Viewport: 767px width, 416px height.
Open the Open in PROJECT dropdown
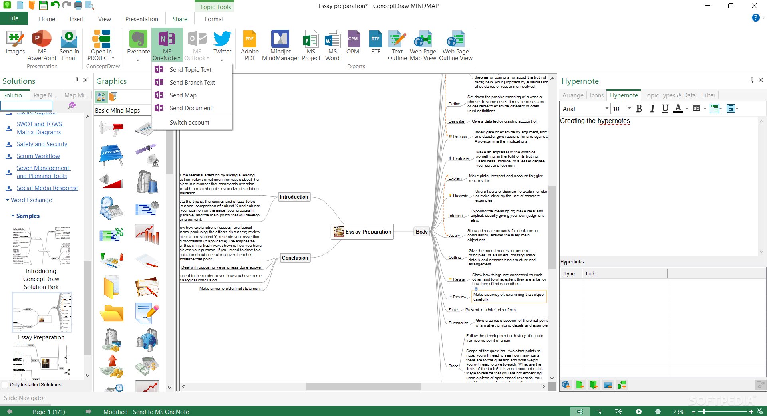click(101, 45)
